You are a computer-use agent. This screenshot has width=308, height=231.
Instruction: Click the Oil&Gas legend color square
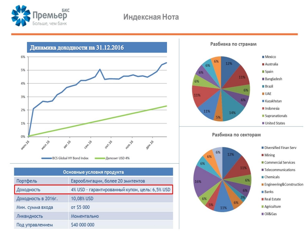tap(262, 214)
